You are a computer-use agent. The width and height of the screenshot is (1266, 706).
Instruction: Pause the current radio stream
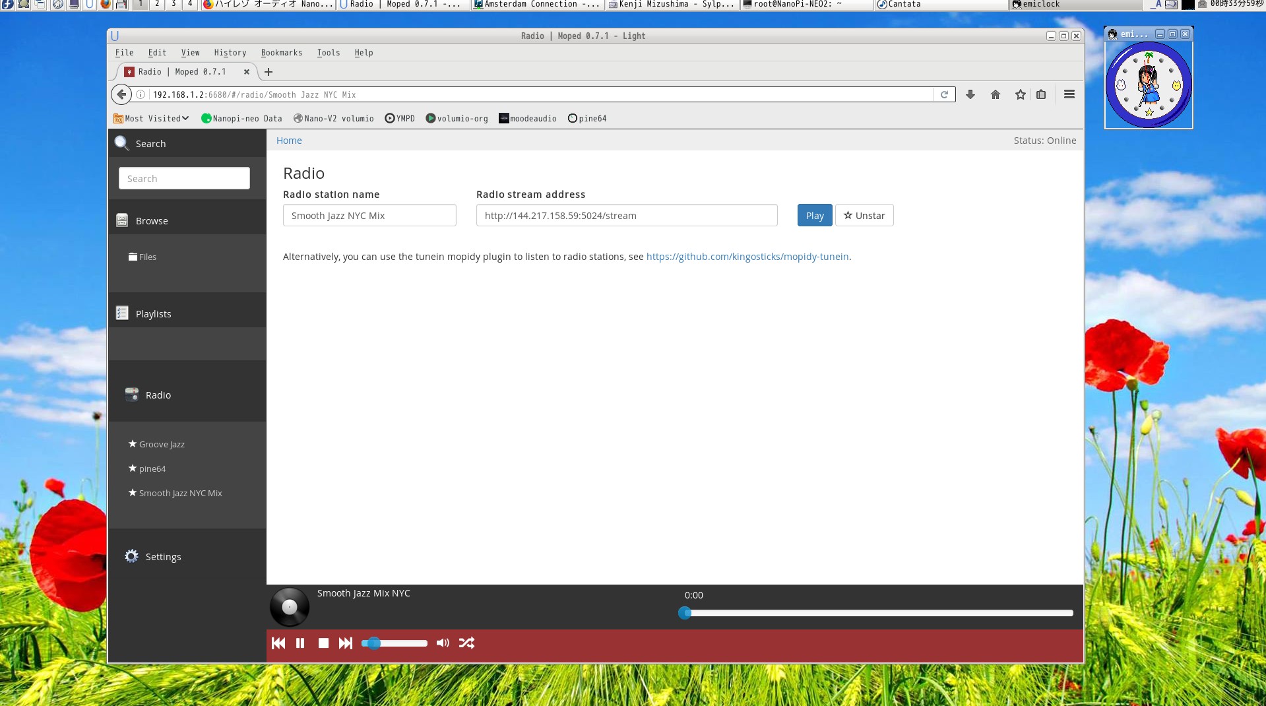(300, 643)
